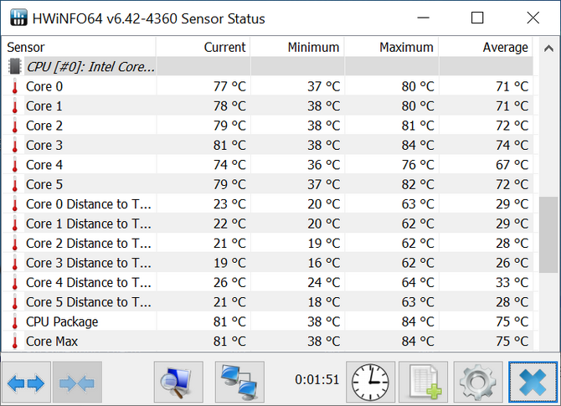Select the Core 4 sensor label

point(44,165)
